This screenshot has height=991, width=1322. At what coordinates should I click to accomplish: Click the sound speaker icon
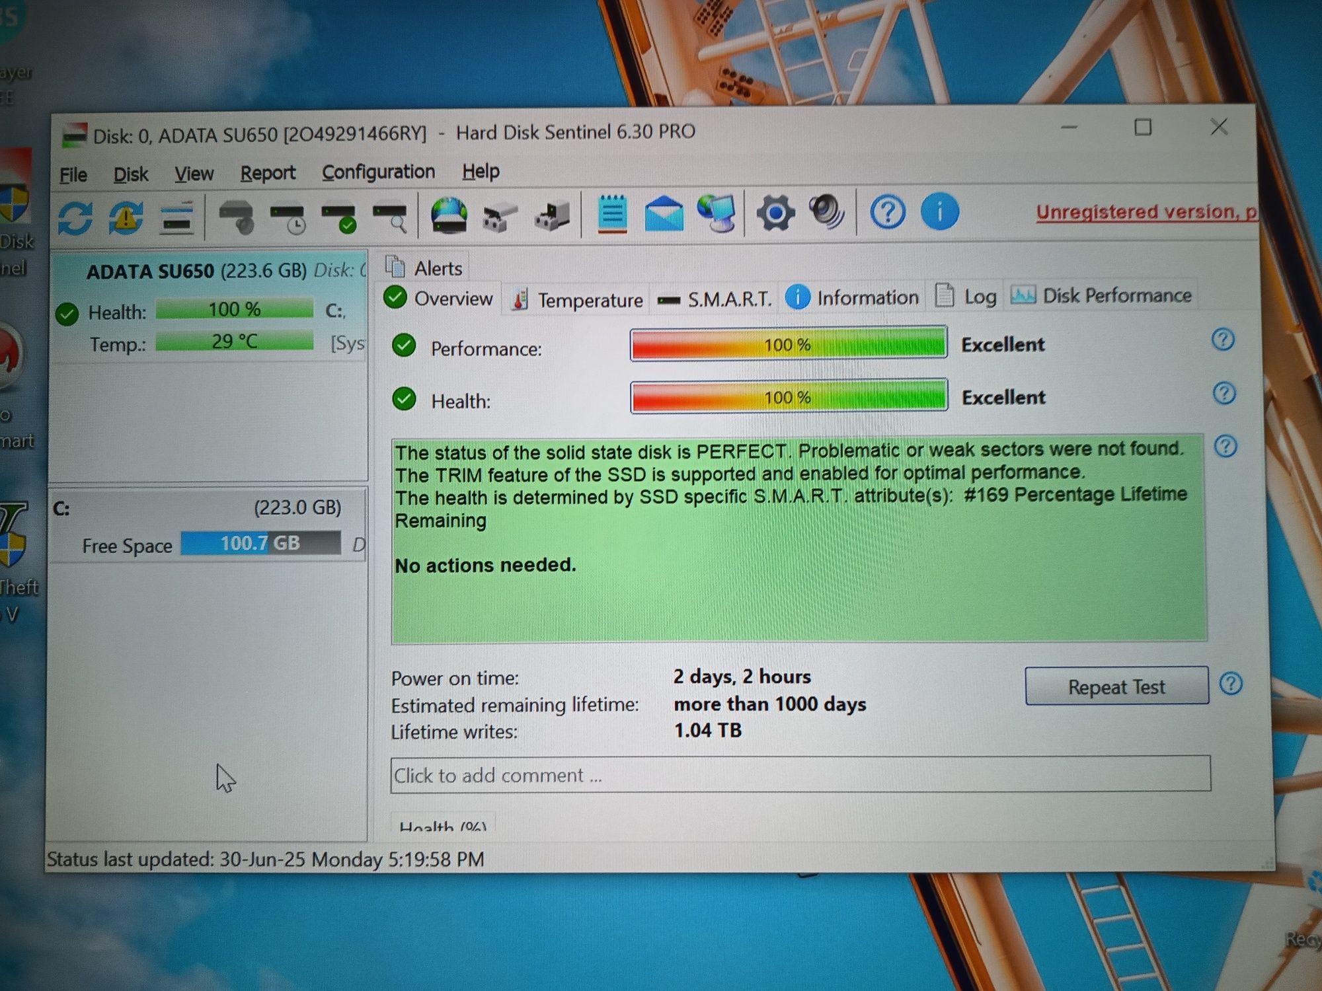(x=827, y=212)
